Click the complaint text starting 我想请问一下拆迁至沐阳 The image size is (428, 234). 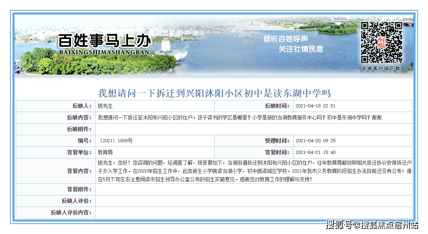tap(240, 117)
